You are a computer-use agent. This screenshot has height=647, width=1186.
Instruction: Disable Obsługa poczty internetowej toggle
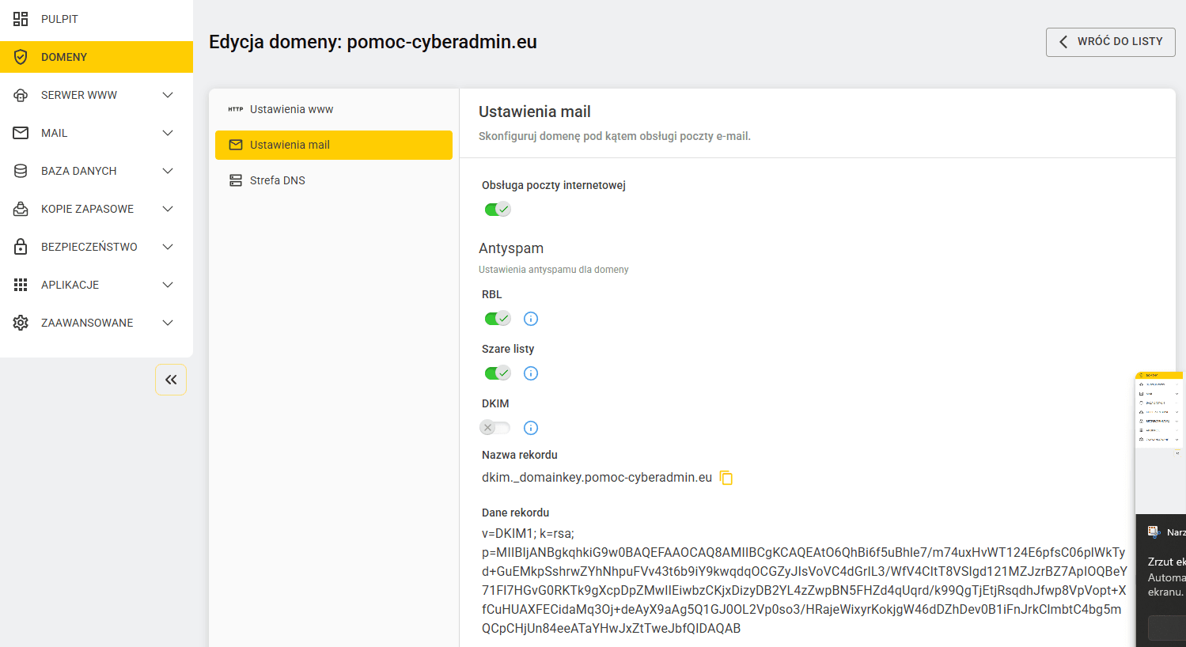(498, 210)
